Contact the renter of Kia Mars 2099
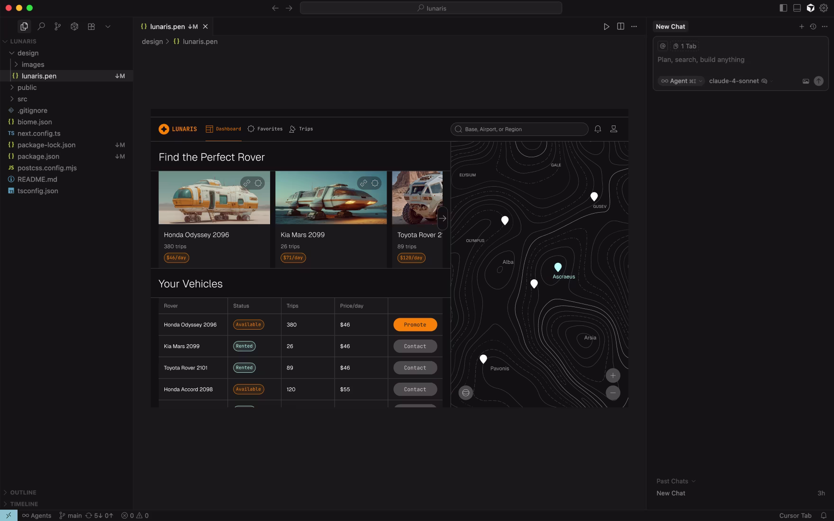Screen dimensions: 834x521 tap(415, 346)
